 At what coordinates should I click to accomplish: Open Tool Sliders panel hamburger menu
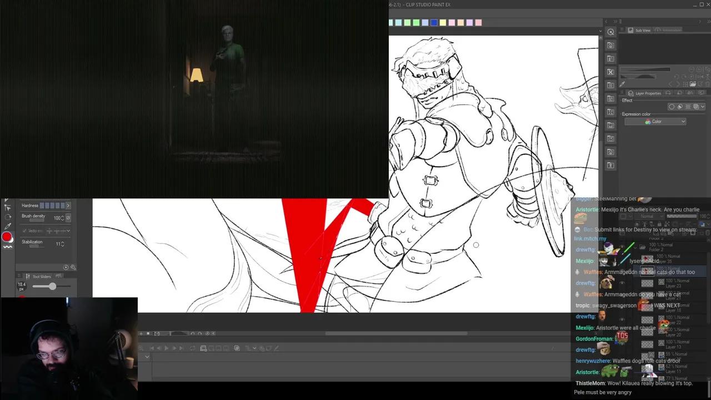(19, 276)
